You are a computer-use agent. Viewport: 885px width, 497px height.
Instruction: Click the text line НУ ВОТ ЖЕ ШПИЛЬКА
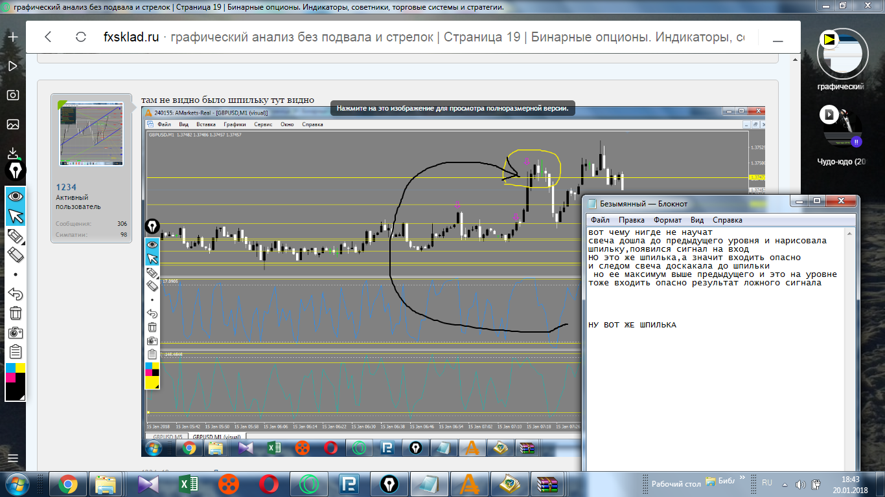click(x=632, y=325)
